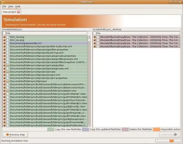Open the Help menu
The height and width of the screenshot is (144, 183).
tap(18, 7)
